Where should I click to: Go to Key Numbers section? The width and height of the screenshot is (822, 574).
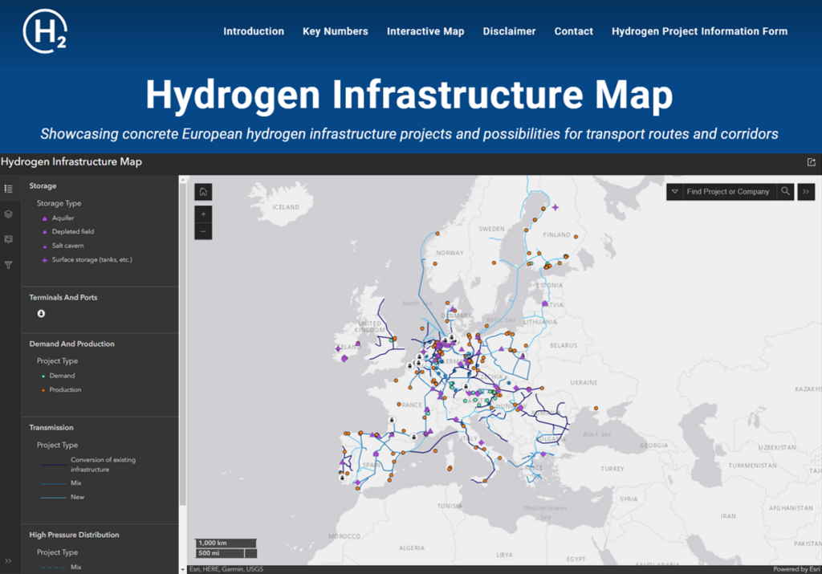(x=335, y=31)
